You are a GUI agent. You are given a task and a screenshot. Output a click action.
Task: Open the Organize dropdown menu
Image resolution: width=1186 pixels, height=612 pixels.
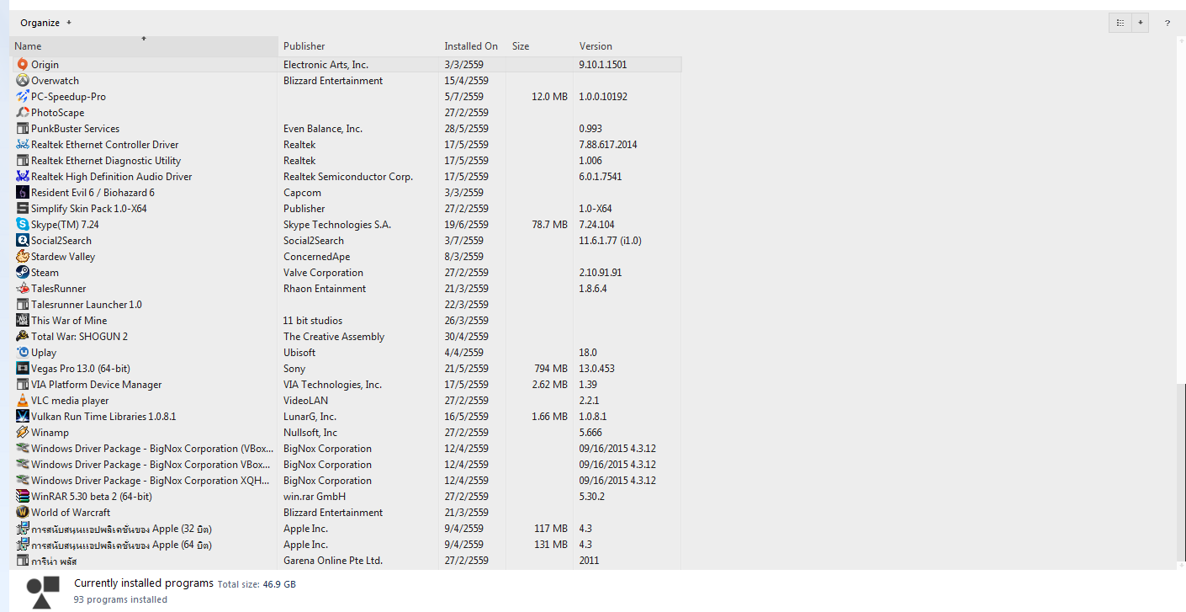[x=45, y=23]
